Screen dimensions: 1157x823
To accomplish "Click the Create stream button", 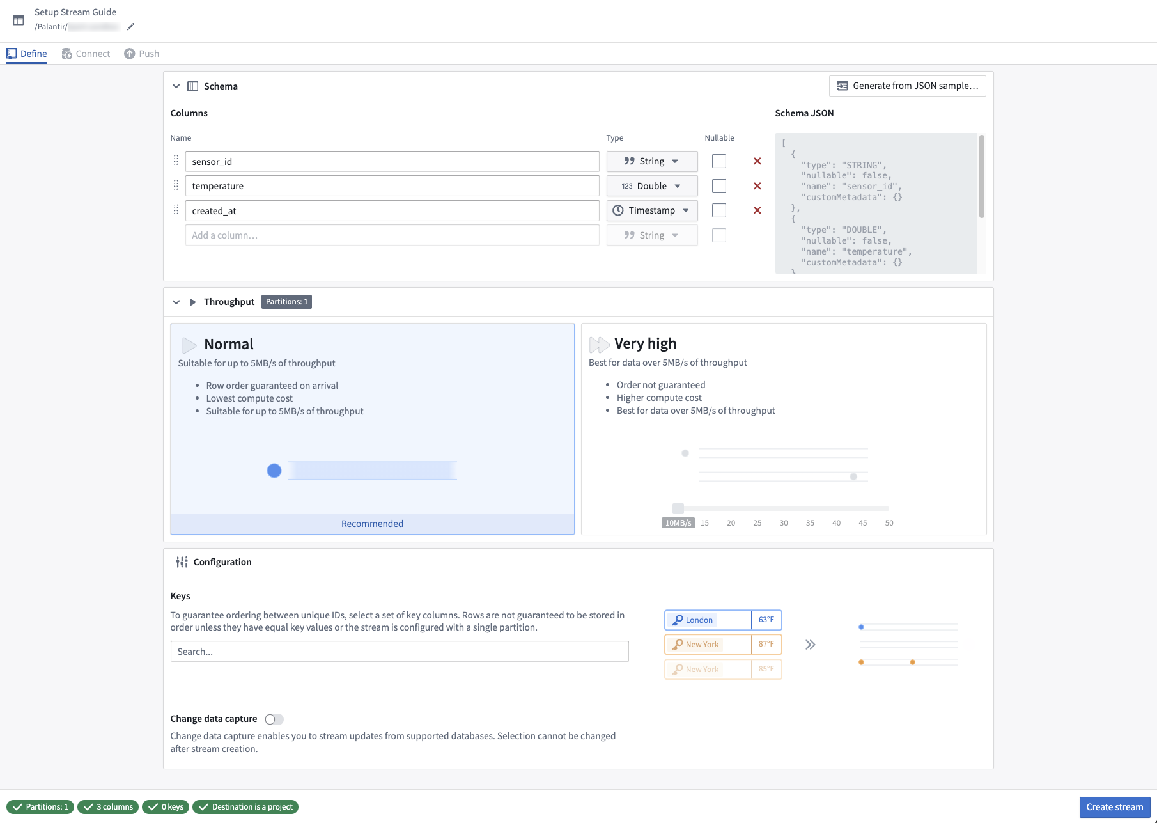I will (1114, 807).
